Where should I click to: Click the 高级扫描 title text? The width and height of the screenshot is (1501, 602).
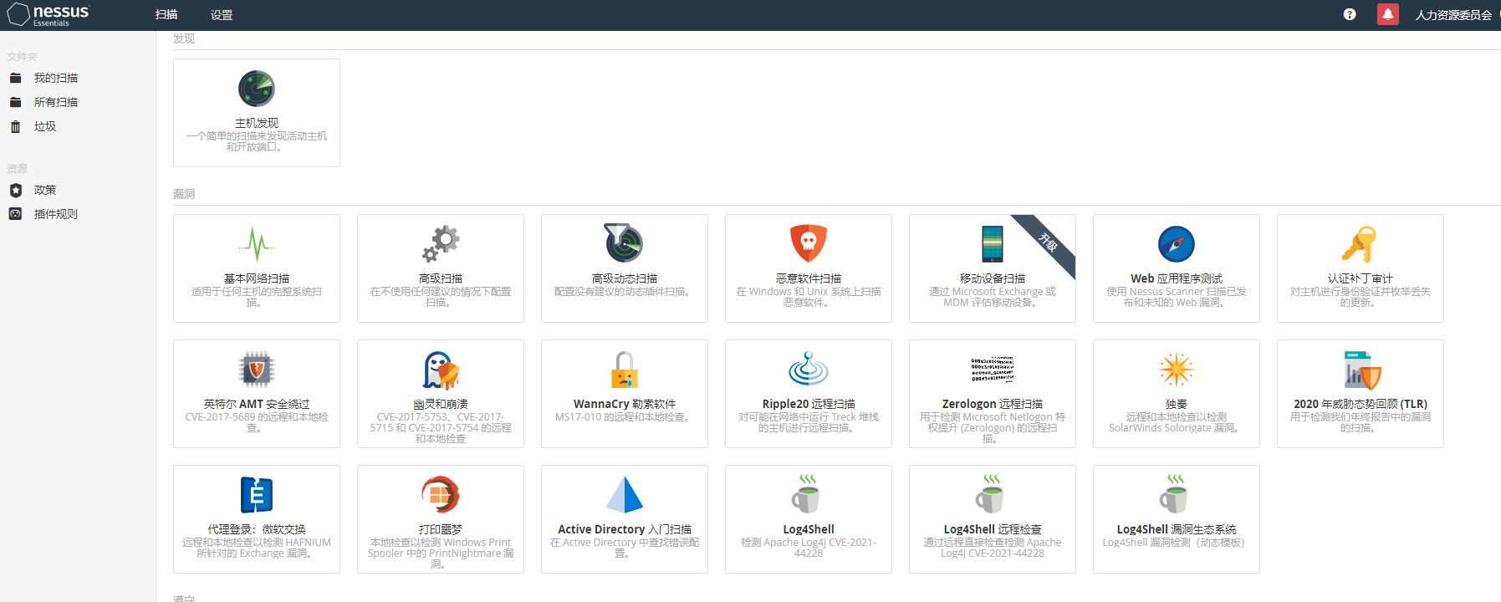[x=441, y=278]
